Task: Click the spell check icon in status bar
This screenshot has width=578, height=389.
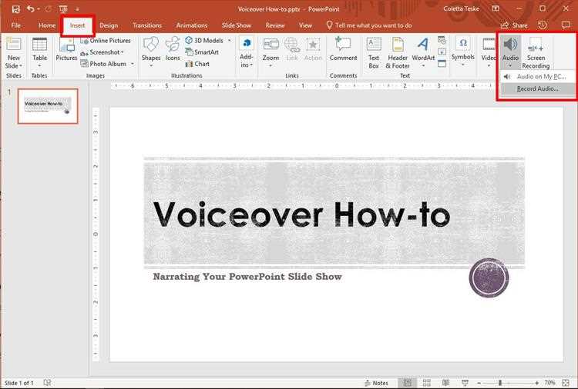Action: click(x=47, y=383)
